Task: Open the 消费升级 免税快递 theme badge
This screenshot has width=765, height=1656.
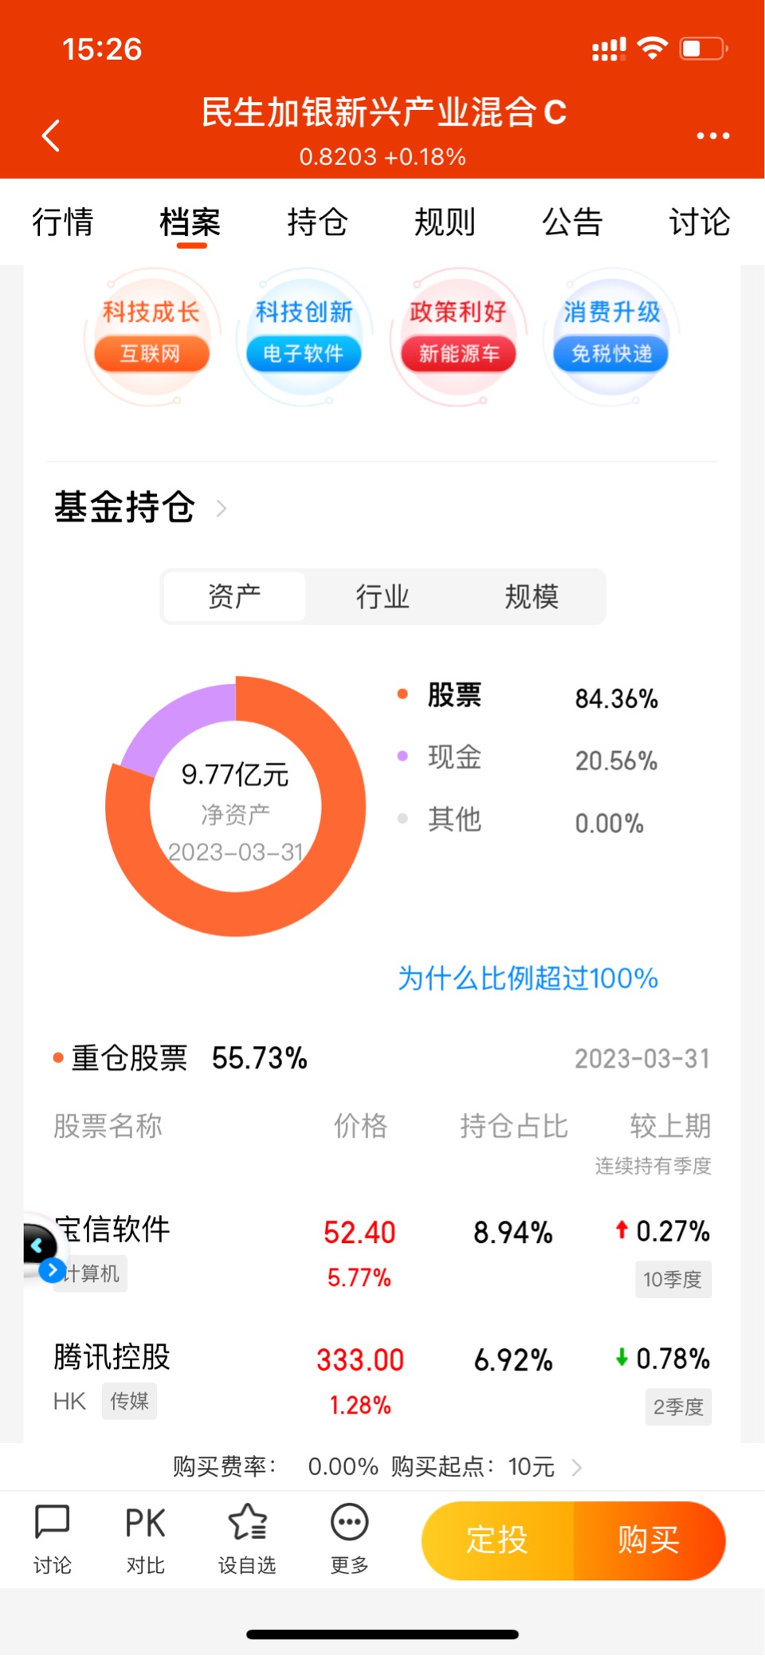Action: (611, 335)
